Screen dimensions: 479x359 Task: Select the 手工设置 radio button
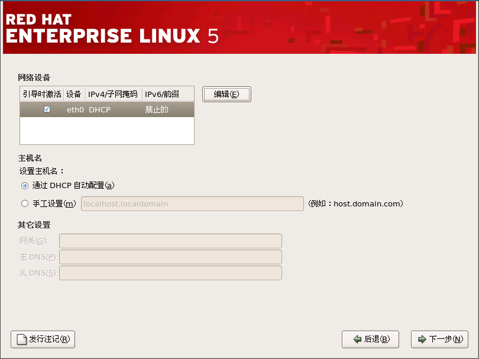pyautogui.click(x=25, y=203)
